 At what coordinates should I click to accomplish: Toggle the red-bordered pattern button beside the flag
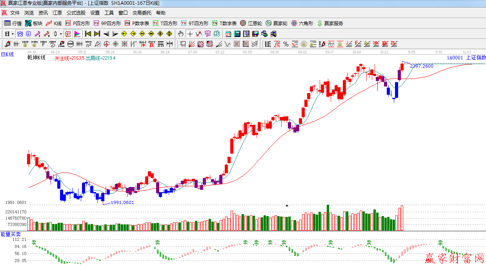[x=68, y=34]
